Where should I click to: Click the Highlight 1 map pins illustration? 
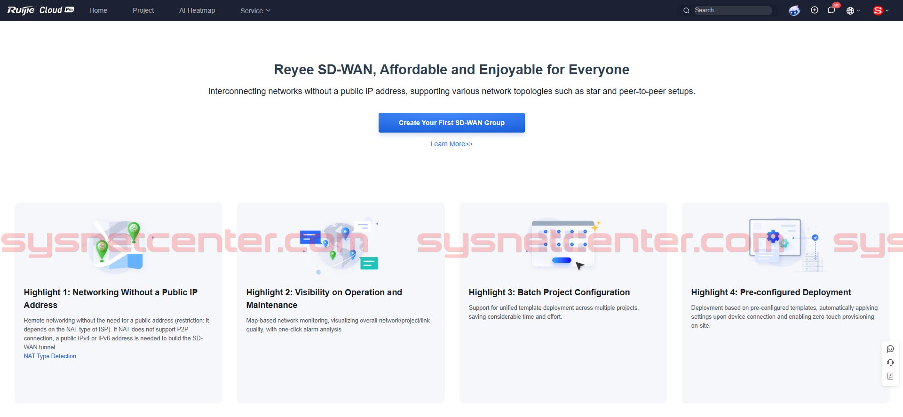click(119, 245)
